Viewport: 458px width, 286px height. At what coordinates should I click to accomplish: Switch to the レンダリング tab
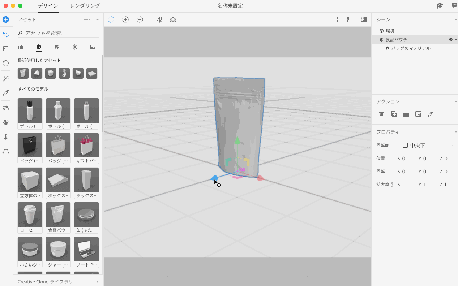pyautogui.click(x=85, y=6)
